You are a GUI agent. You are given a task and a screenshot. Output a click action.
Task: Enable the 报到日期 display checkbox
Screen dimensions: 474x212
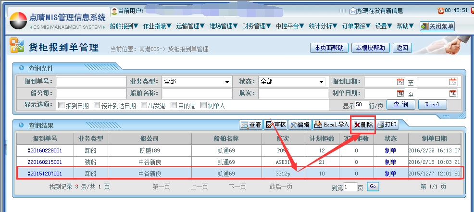(61, 105)
